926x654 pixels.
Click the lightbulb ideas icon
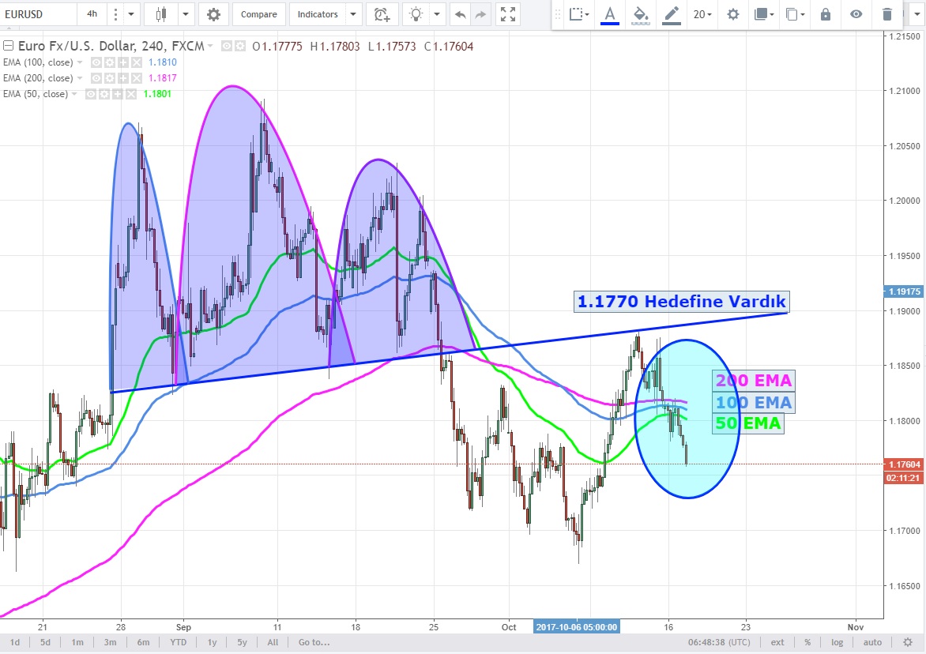[x=416, y=14]
